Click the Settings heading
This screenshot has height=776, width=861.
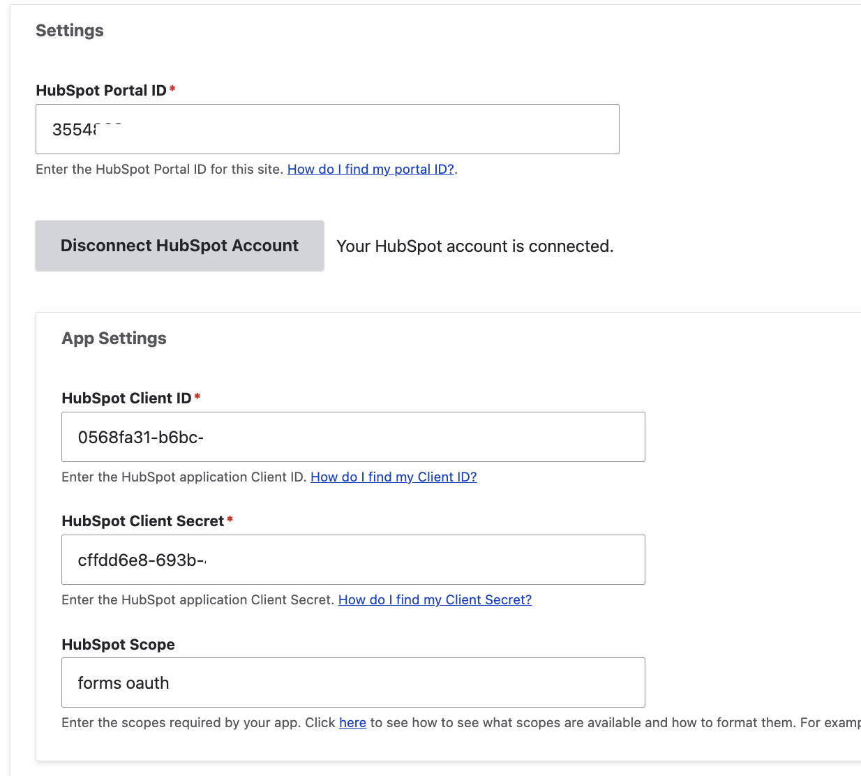pyautogui.click(x=69, y=31)
